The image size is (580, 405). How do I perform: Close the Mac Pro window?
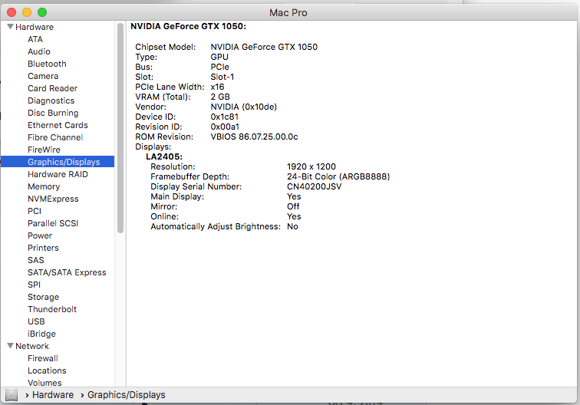coord(12,12)
